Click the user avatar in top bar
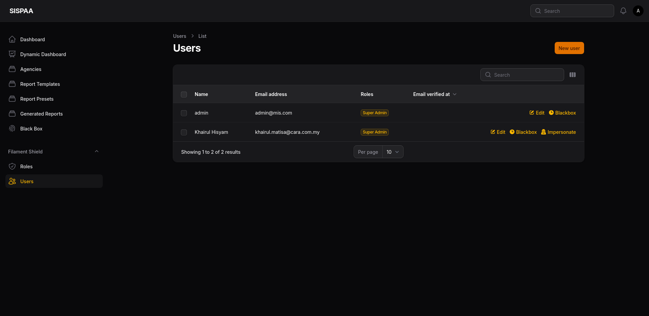The width and height of the screenshot is (649, 316). tap(638, 10)
